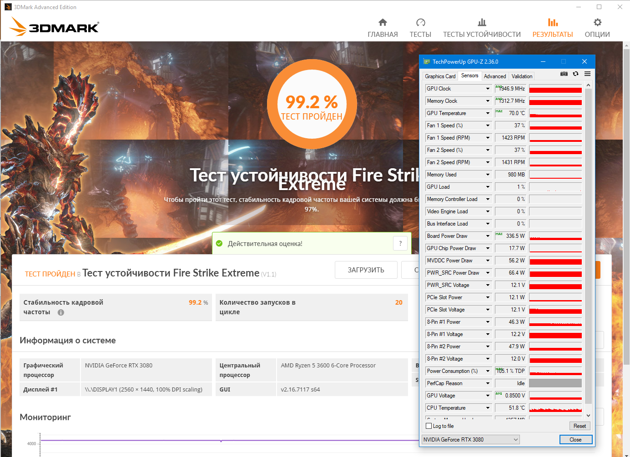Switch to the ТЕСТЫ tab
This screenshot has height=457, width=630.
(x=420, y=28)
